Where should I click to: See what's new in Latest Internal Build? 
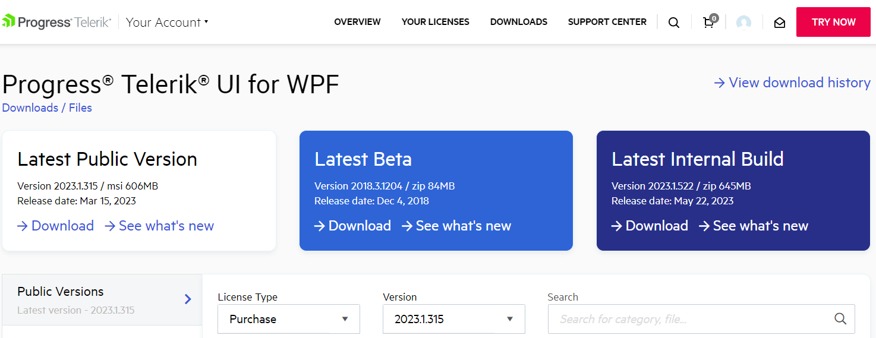click(754, 226)
